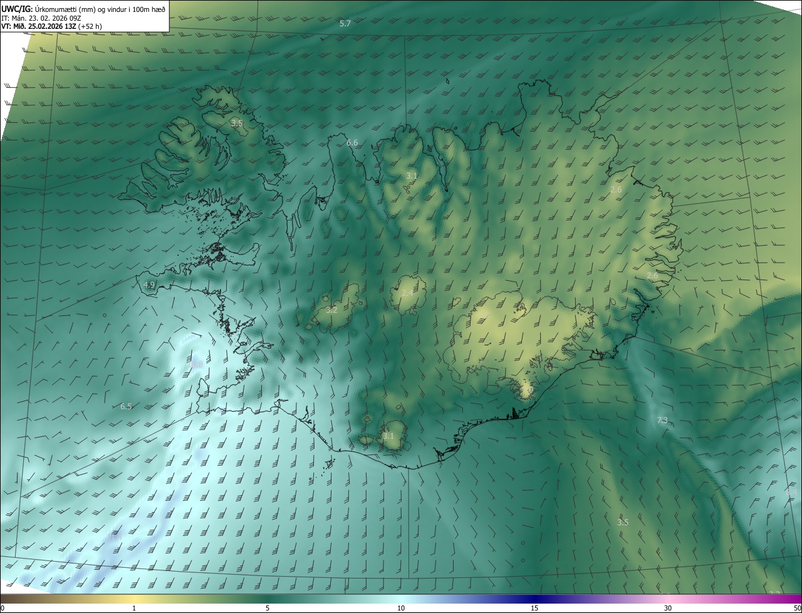Click the 15 tick label on the color scale
This screenshot has width=802, height=613.
(534, 609)
